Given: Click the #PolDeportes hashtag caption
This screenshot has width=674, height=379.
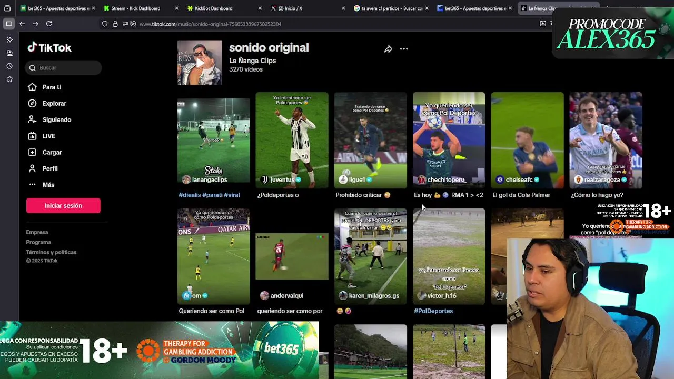Looking at the screenshot, I should (433, 311).
